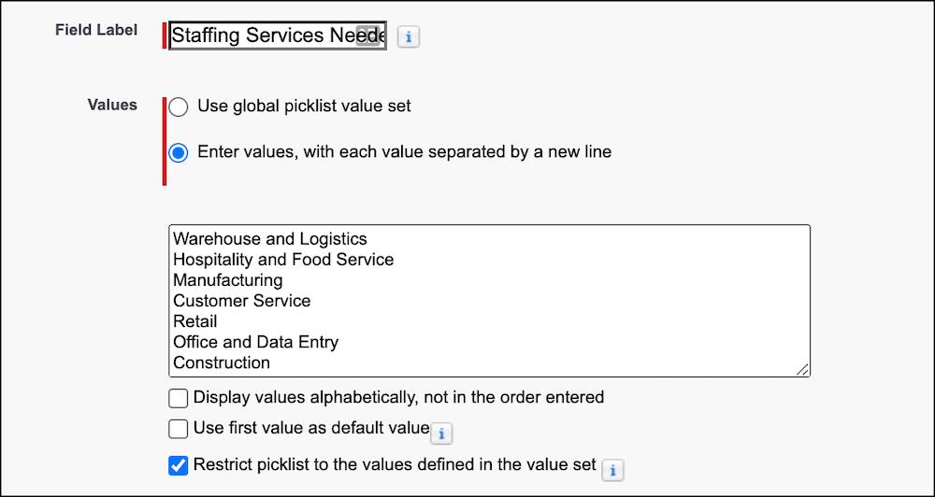Click the Manufacturing value line
The height and width of the screenshot is (497, 935).
(x=228, y=280)
